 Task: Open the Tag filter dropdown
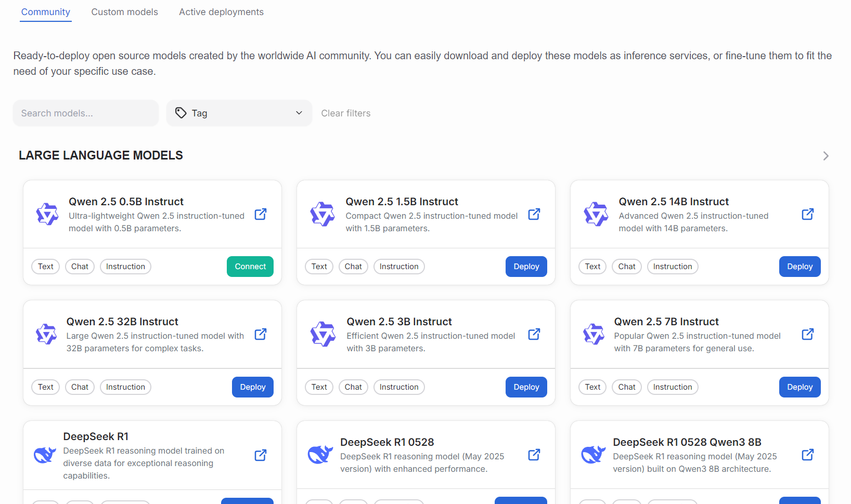click(x=239, y=113)
